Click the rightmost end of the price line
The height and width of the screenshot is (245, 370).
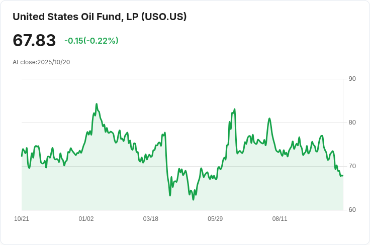tap(342, 175)
